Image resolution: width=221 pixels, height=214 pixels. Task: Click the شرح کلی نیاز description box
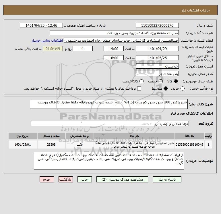pyautogui.click(x=109, y=104)
